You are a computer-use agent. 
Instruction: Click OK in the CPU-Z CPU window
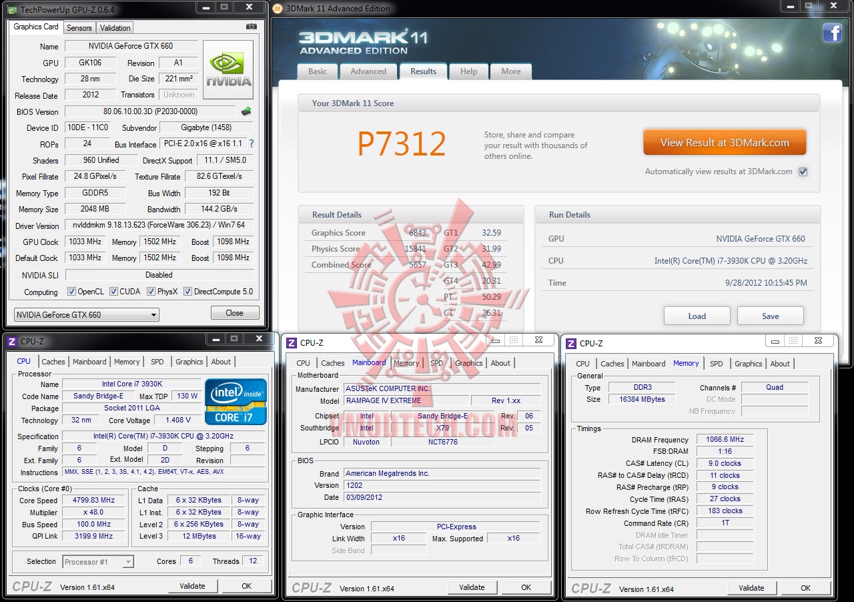click(247, 586)
